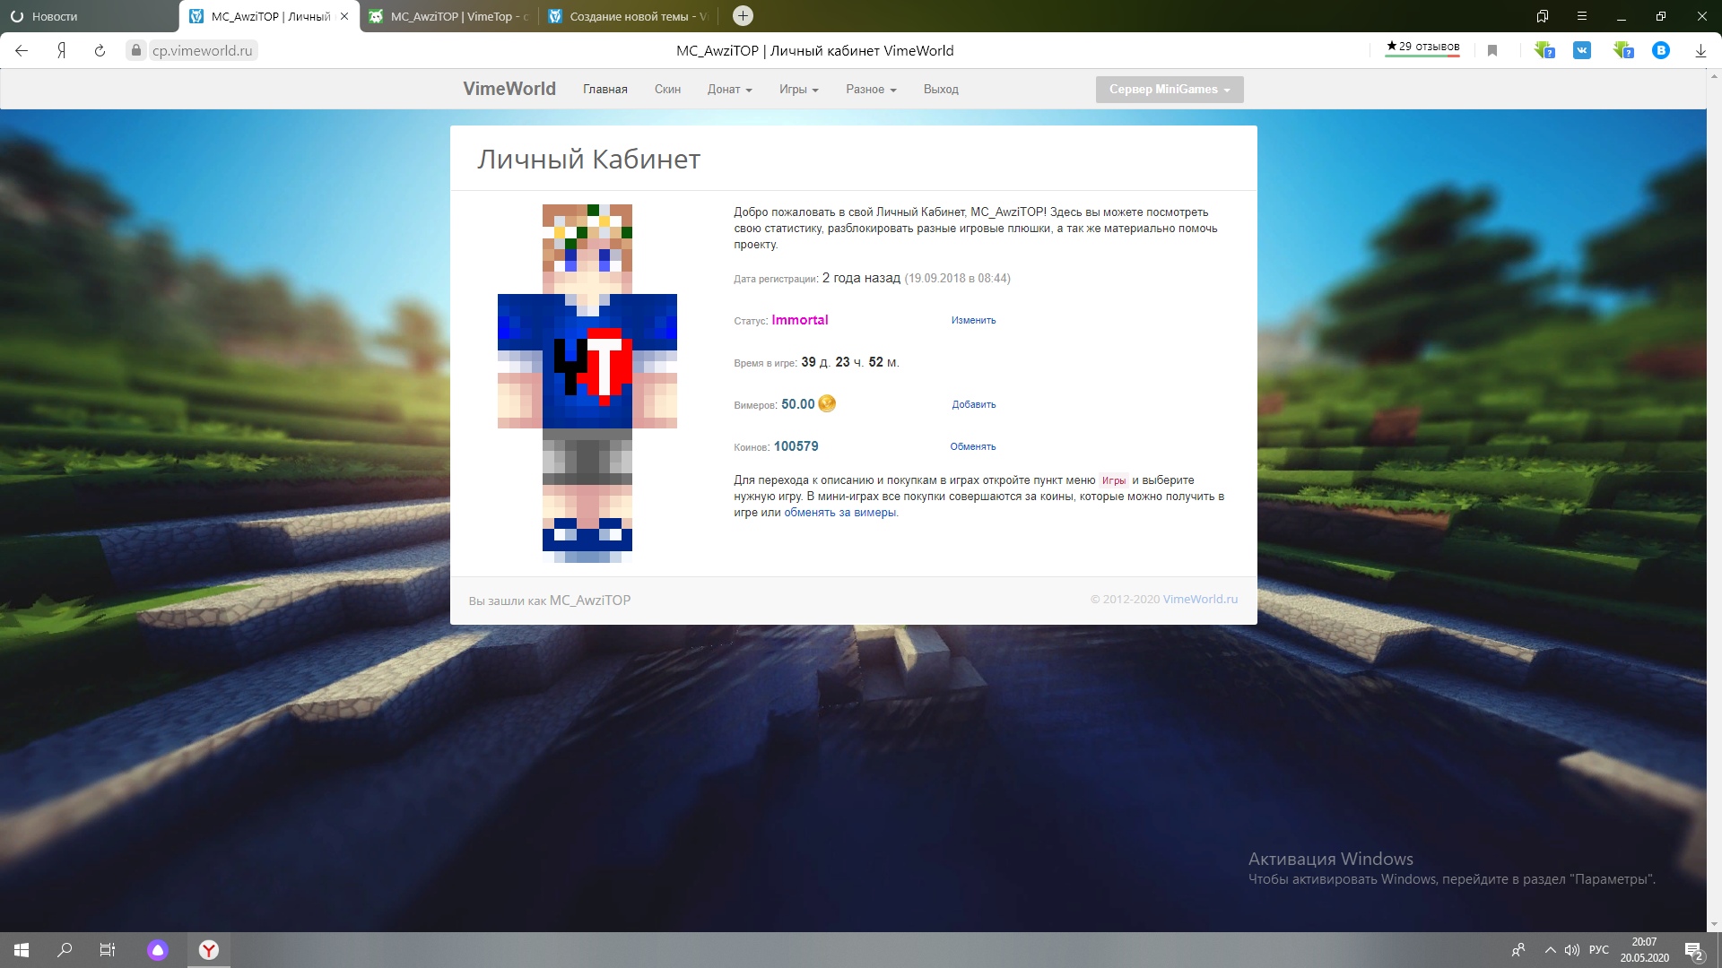Click the browser back arrow
The height and width of the screenshot is (968, 1722).
tap(22, 51)
